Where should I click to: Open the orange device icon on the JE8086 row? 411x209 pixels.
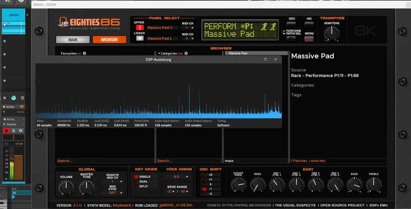22,107
